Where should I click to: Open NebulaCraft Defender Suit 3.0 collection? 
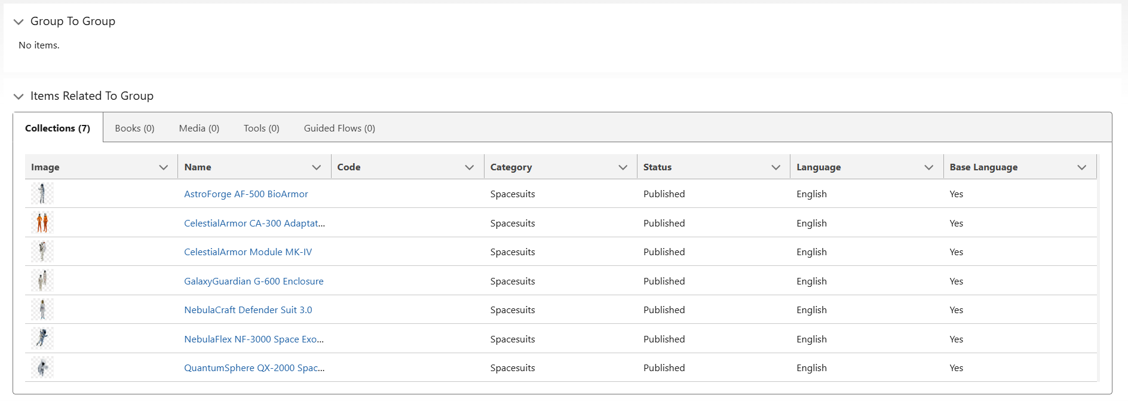pos(248,310)
